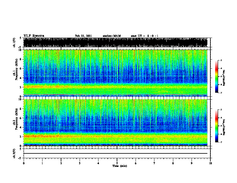The image size is (237, 183).
Task: Click time axis tick label "7"
Action: 154,163
